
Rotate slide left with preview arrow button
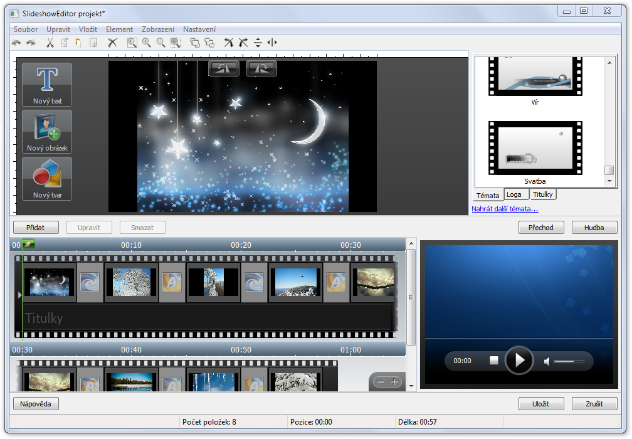[x=223, y=68]
